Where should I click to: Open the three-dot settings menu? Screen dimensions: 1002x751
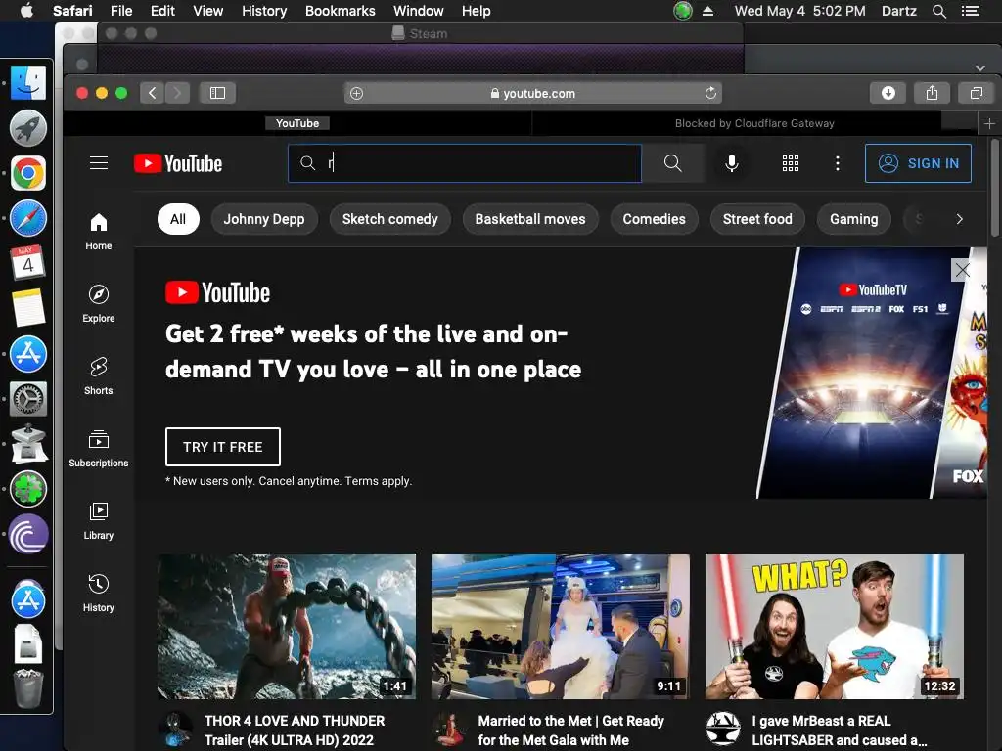(838, 163)
